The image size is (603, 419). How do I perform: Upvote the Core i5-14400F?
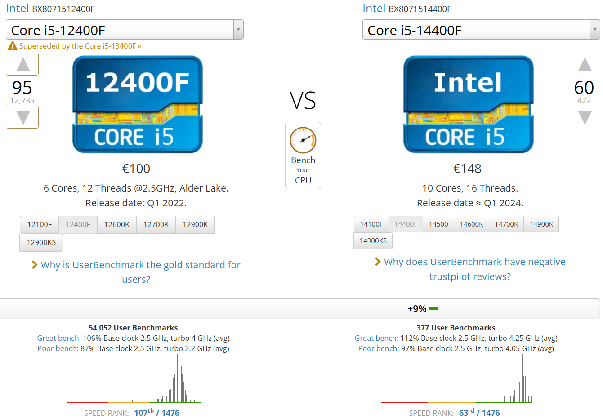click(584, 65)
